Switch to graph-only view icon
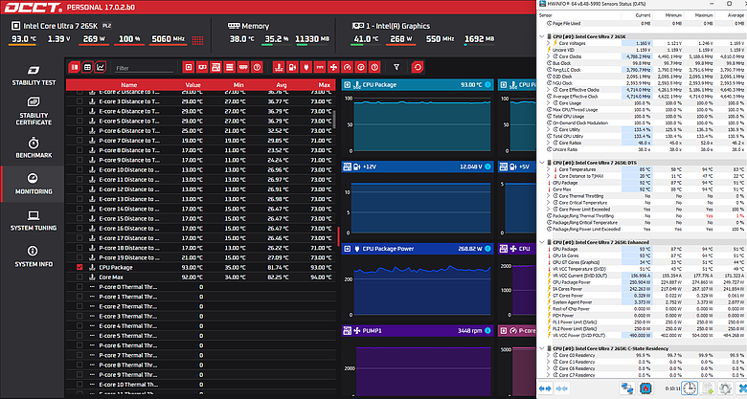747x399 pixels. coord(100,67)
